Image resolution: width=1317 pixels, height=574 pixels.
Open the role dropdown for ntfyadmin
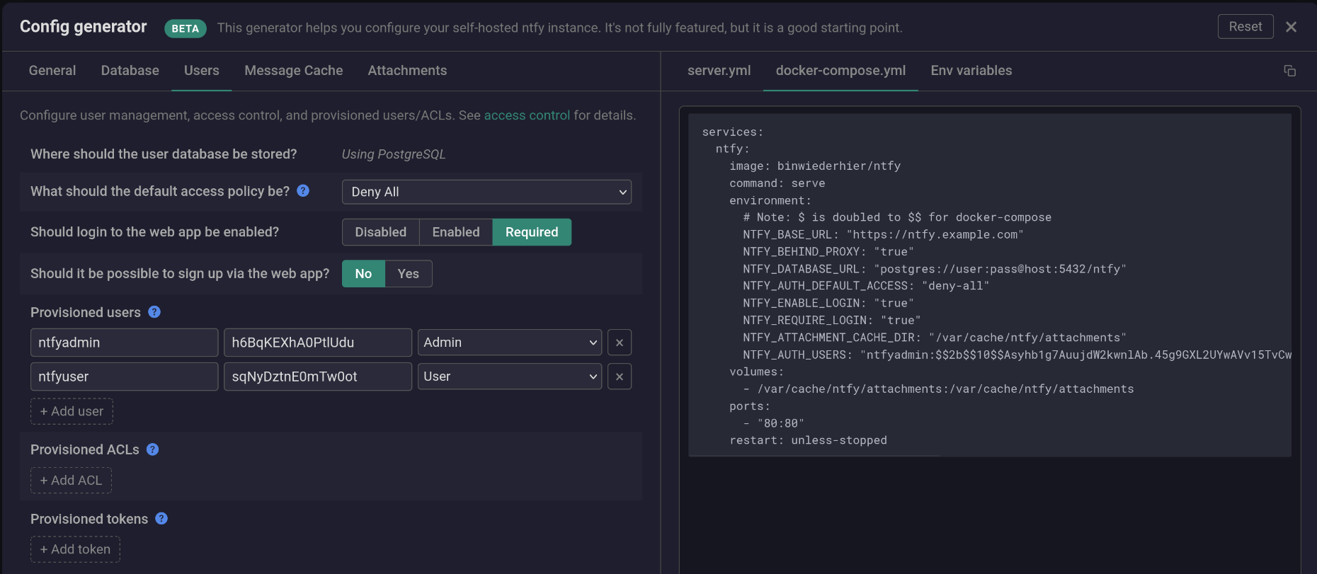pos(510,343)
